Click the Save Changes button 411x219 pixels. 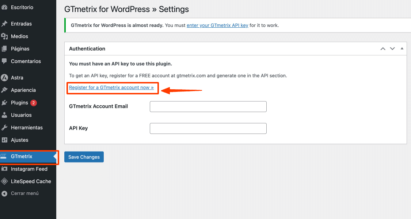(84, 157)
